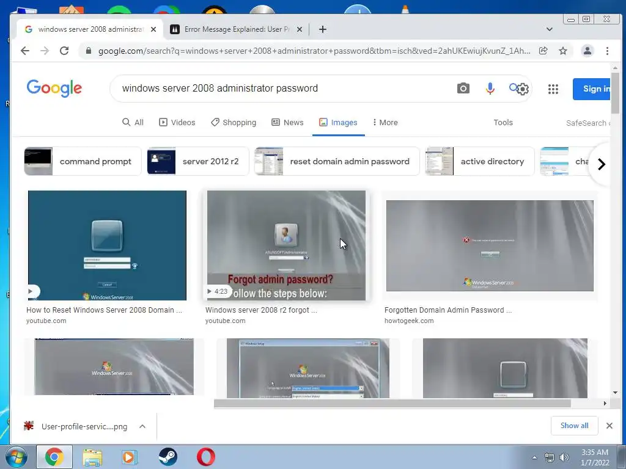Image resolution: width=626 pixels, height=469 pixels.
Task: Click the page vertical scrollbar thumb
Action: (615, 93)
